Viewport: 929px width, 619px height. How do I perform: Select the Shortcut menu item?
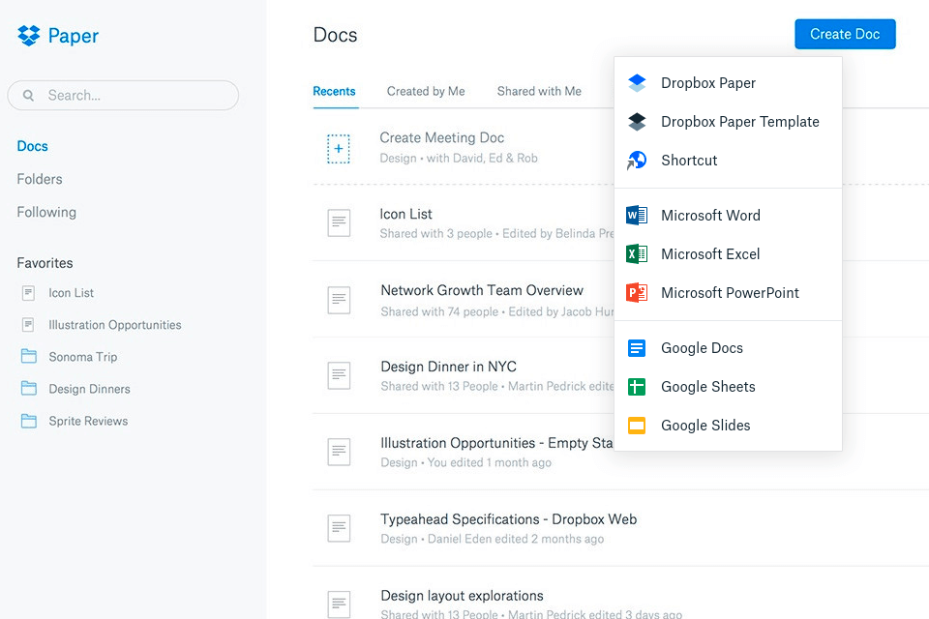[728, 160]
